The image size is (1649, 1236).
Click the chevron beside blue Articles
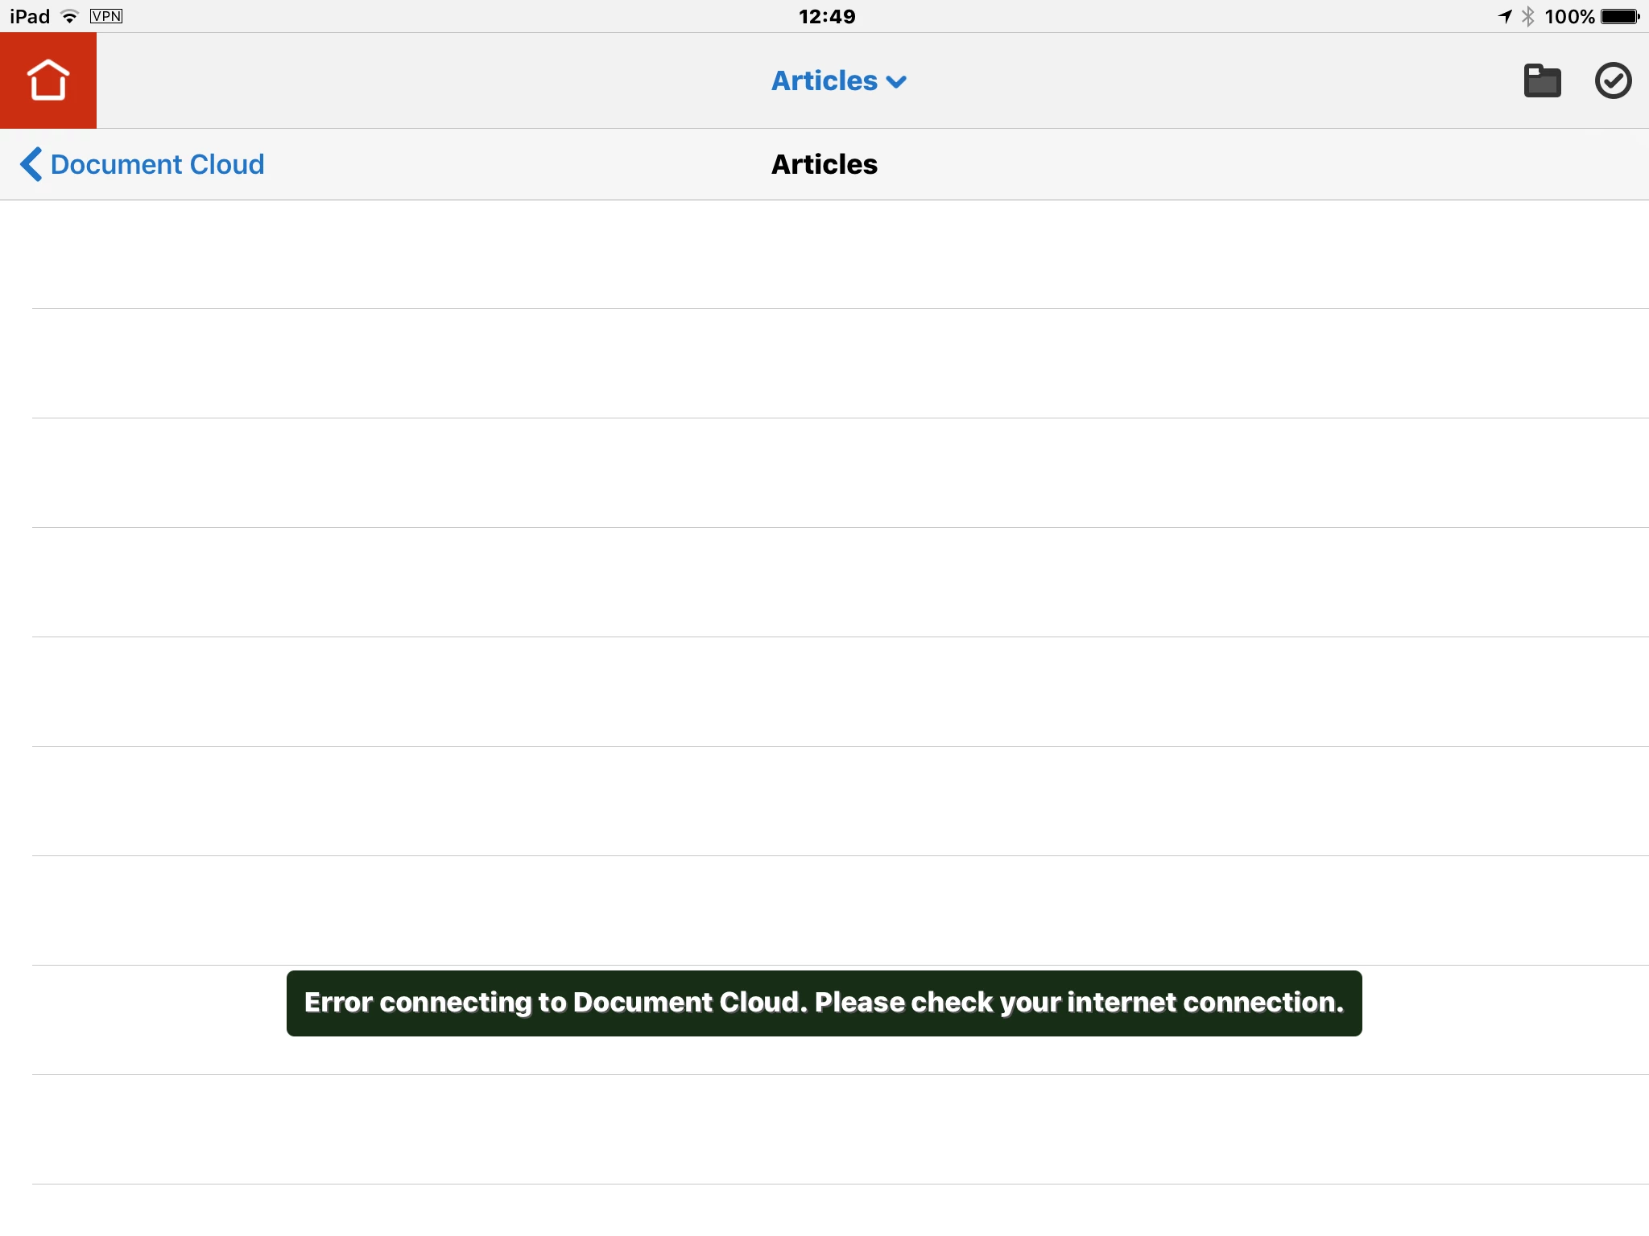coord(896,82)
